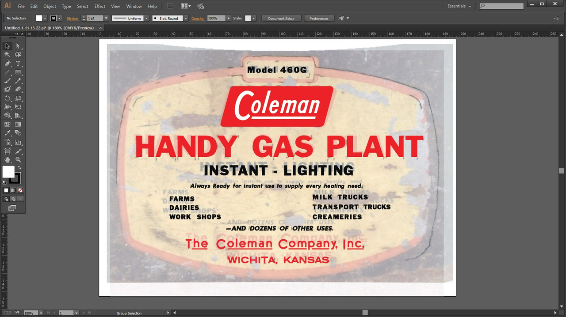Open the artboard navigation dropdown
This screenshot has height=317, width=566.
76,313
